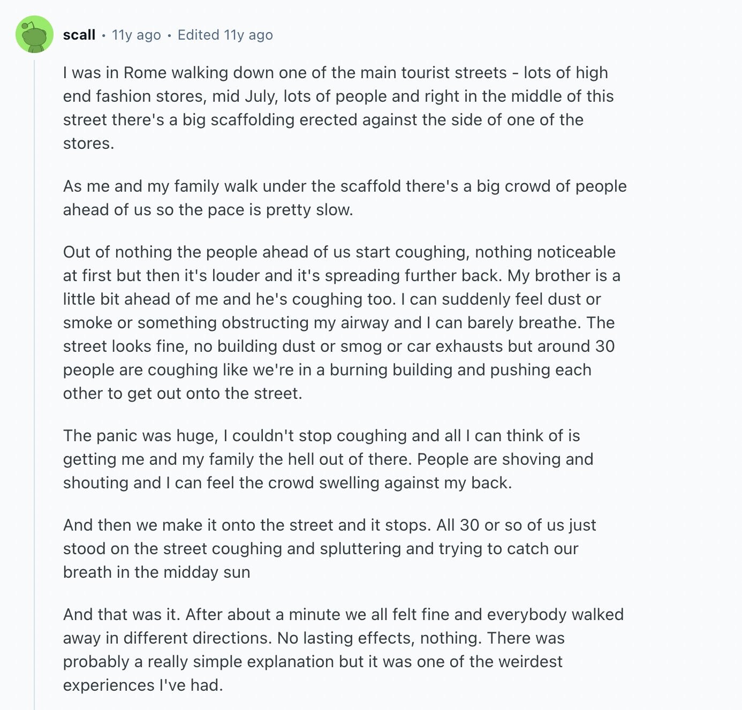
Task: Click the paragraph starting 'As me and my family'
Action: [x=345, y=198]
